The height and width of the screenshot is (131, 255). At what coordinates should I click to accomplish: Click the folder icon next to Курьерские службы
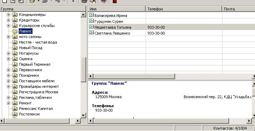point(15,26)
